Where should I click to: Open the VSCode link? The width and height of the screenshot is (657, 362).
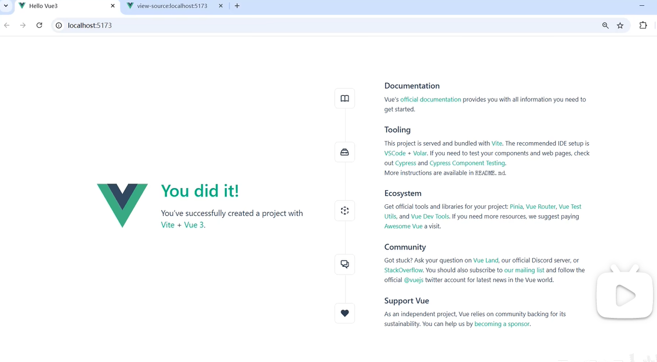tap(395, 153)
